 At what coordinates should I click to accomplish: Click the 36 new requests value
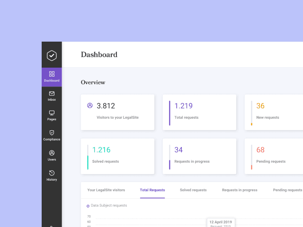[x=260, y=106]
